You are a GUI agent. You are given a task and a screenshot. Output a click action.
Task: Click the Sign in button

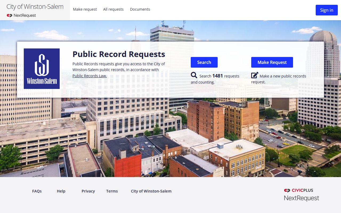click(x=327, y=10)
